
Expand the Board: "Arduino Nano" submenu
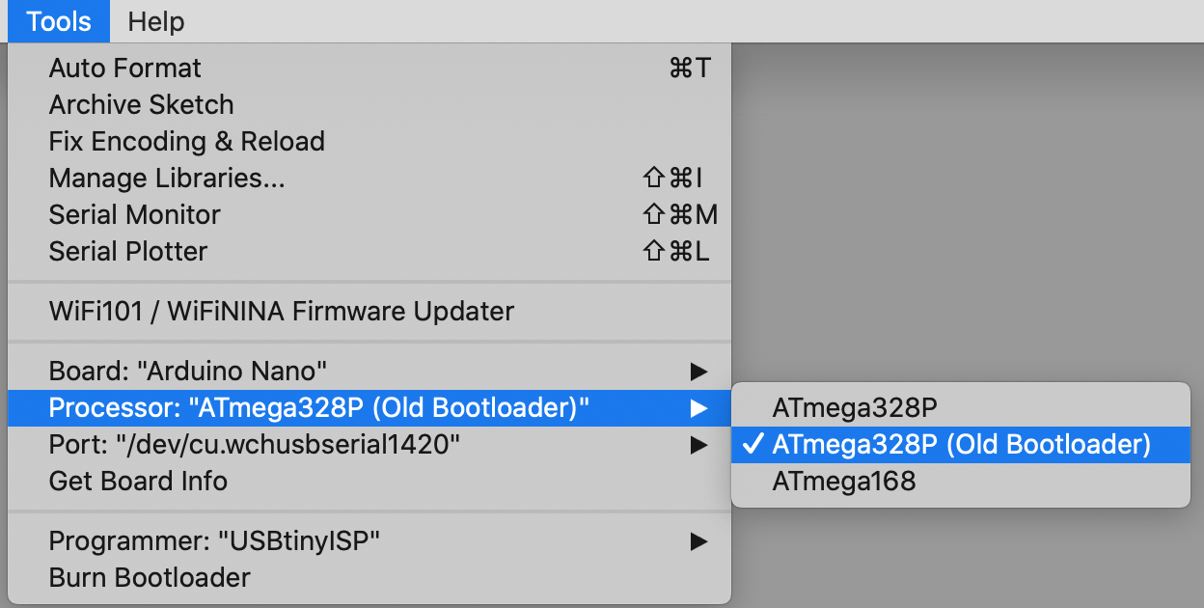point(369,372)
